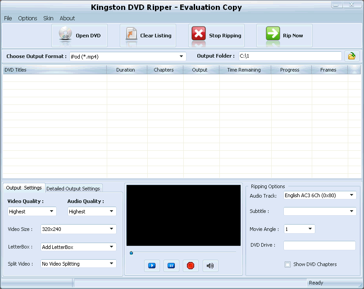Open the Audio Track dropdown

pyautogui.click(x=320, y=195)
